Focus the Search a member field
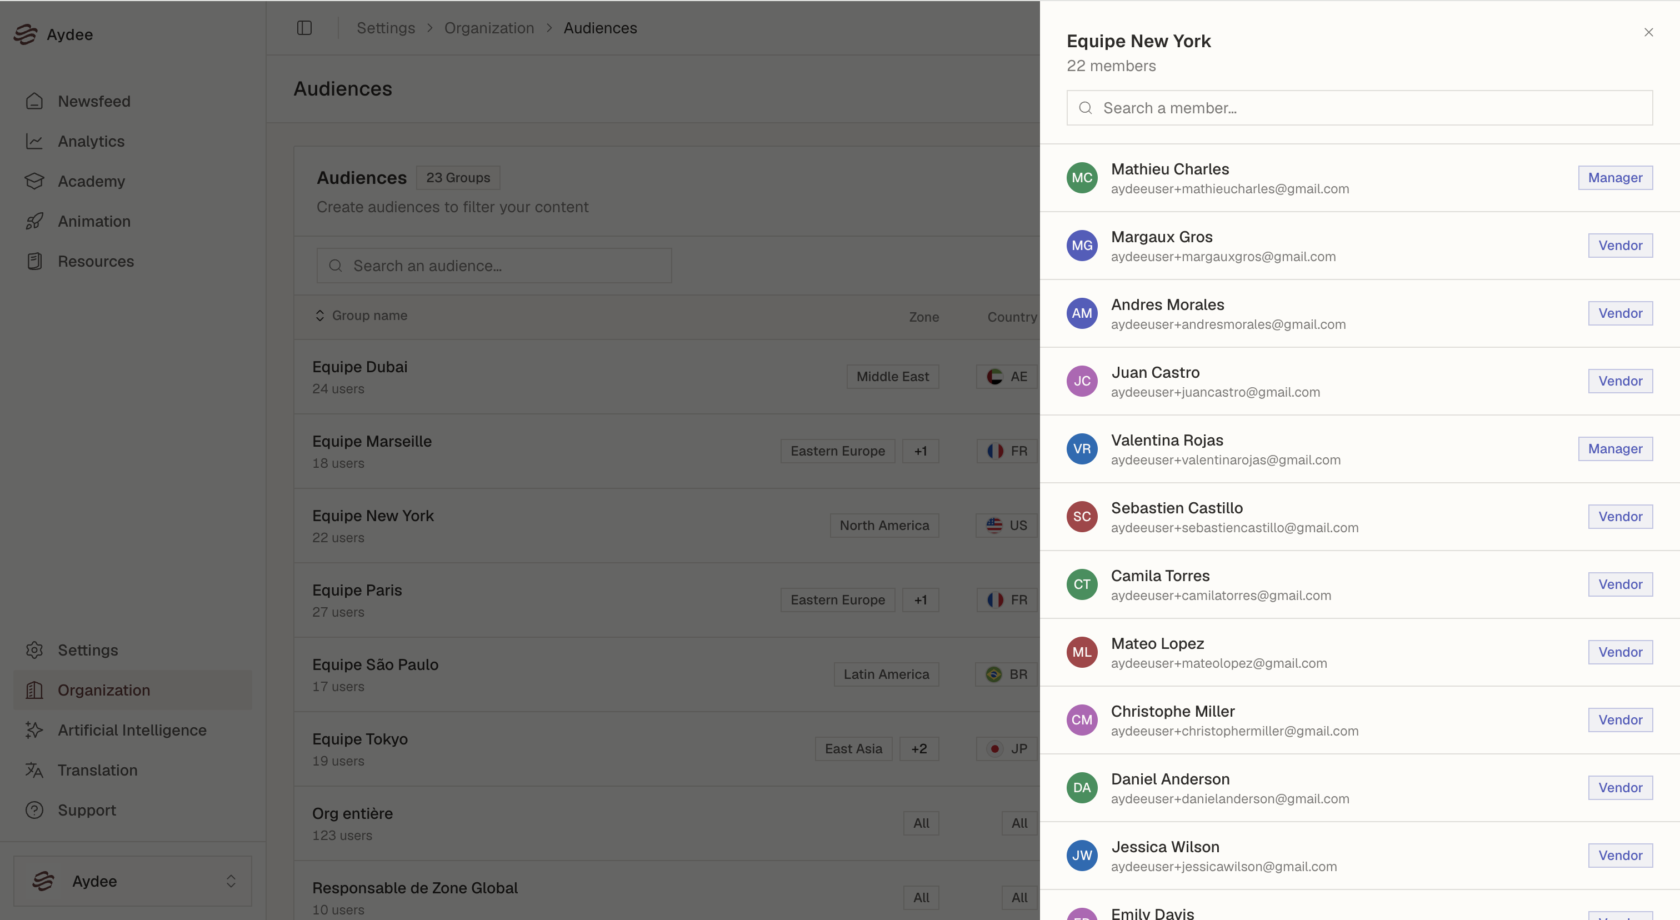 1360,108
